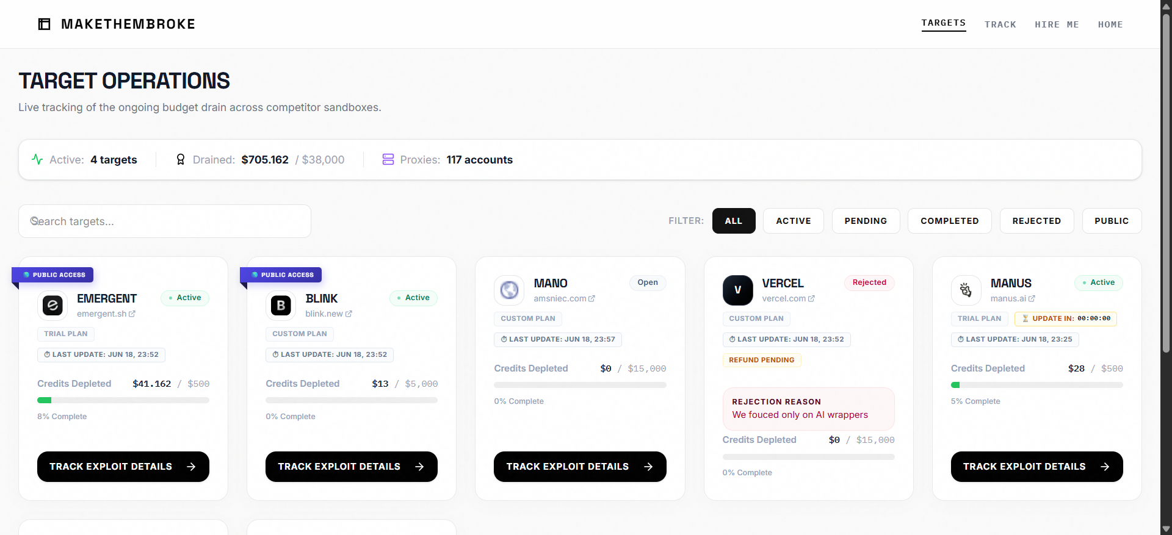Viewport: 1172px width, 535px height.
Task: Filter targets by Active
Action: tap(794, 221)
